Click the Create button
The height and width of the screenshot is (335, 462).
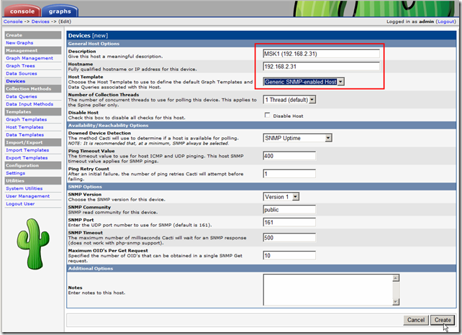pos(443,320)
